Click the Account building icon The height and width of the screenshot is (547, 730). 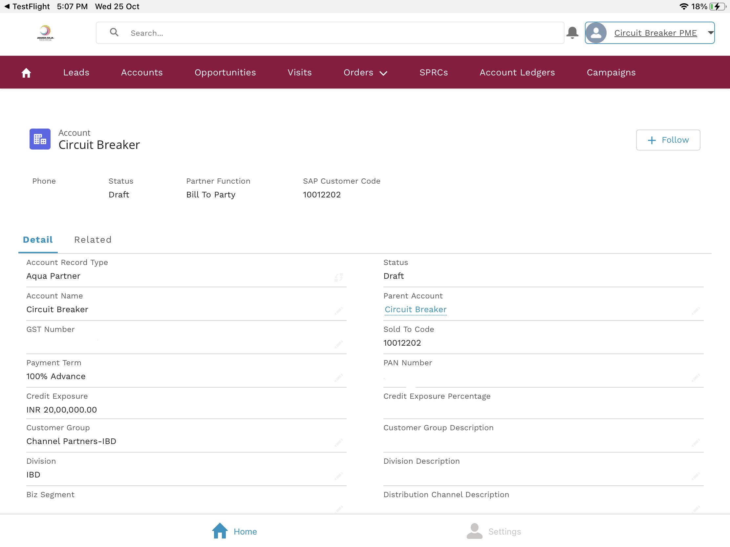[x=40, y=139]
